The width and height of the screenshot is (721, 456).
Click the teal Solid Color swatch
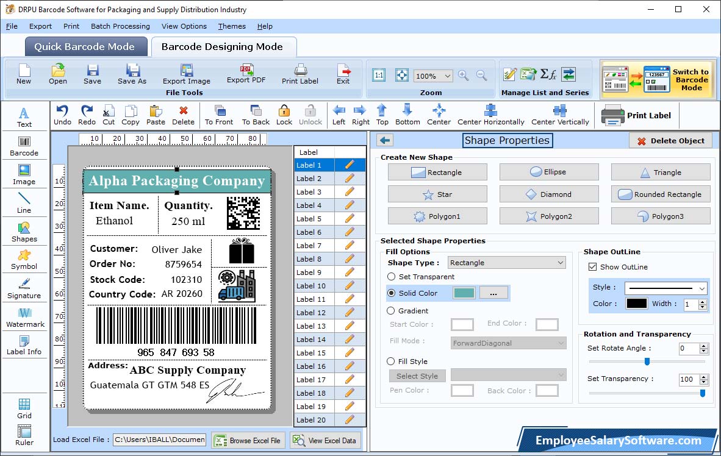tap(464, 293)
